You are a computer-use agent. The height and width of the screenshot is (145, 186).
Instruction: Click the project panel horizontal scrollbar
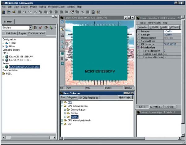pyautogui.click(x=30, y=137)
